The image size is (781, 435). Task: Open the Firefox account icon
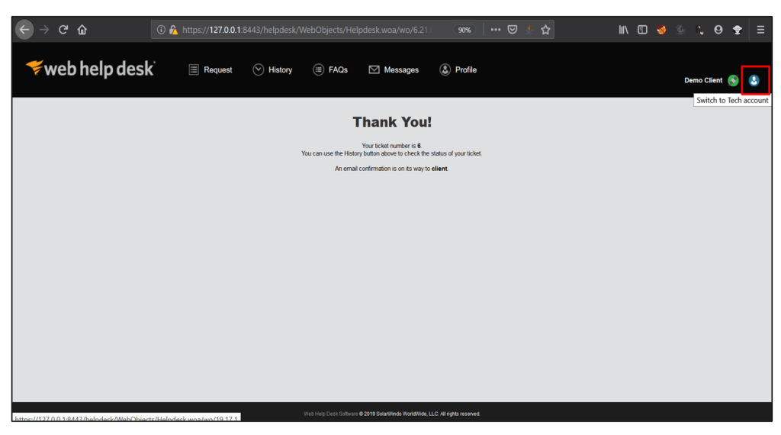[718, 30]
